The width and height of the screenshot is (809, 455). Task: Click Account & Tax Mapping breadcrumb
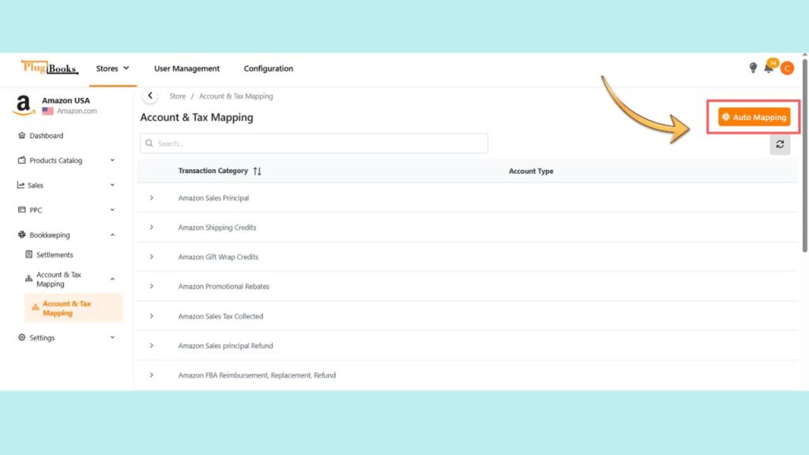click(x=235, y=96)
